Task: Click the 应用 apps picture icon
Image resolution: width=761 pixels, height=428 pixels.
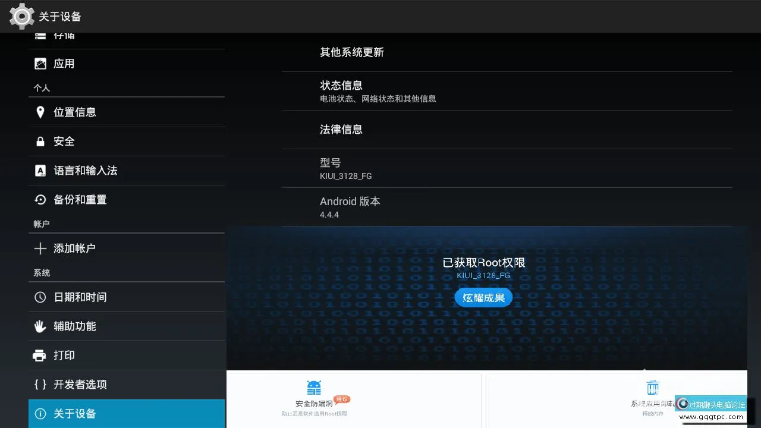Action: click(40, 64)
